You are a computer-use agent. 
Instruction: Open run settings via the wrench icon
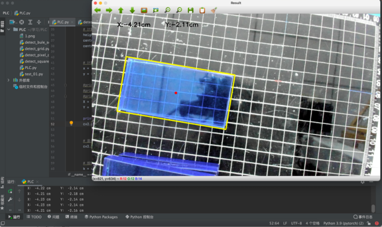point(10,199)
